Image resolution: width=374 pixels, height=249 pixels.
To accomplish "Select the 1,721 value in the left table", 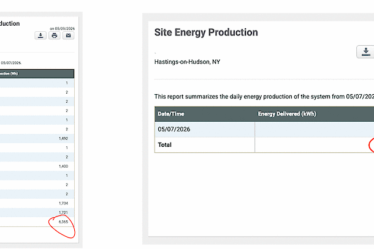I will 63,212.
